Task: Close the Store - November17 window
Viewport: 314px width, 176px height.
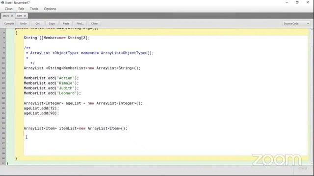Action: tap(308, 2)
